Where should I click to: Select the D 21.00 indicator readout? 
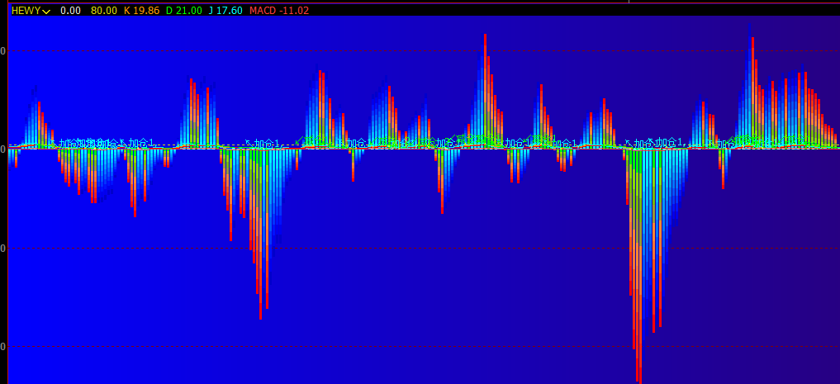tap(183, 11)
